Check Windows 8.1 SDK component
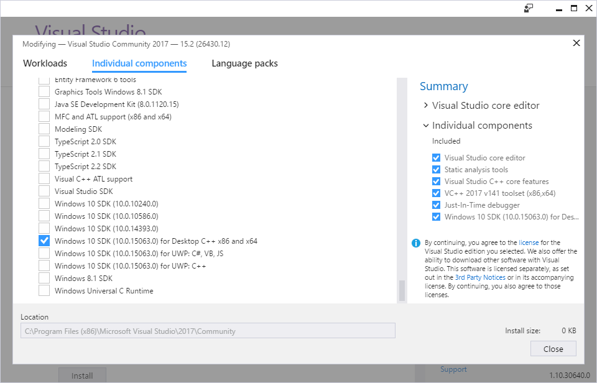 [44, 279]
